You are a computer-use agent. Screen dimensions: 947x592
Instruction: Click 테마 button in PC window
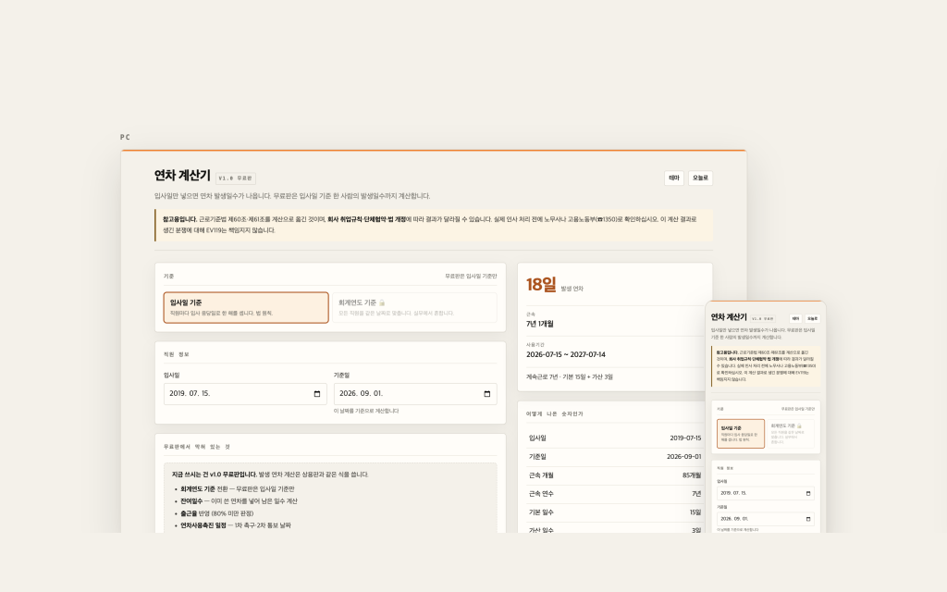click(x=674, y=179)
